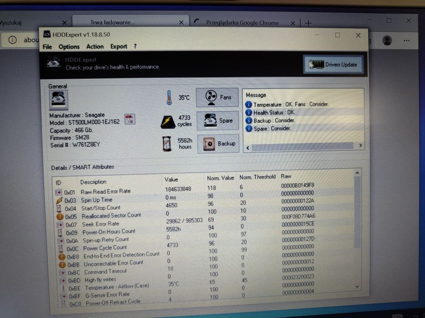Click the Power-On Hours Count row icon
The height and width of the screenshot is (318, 425).
click(x=60, y=233)
